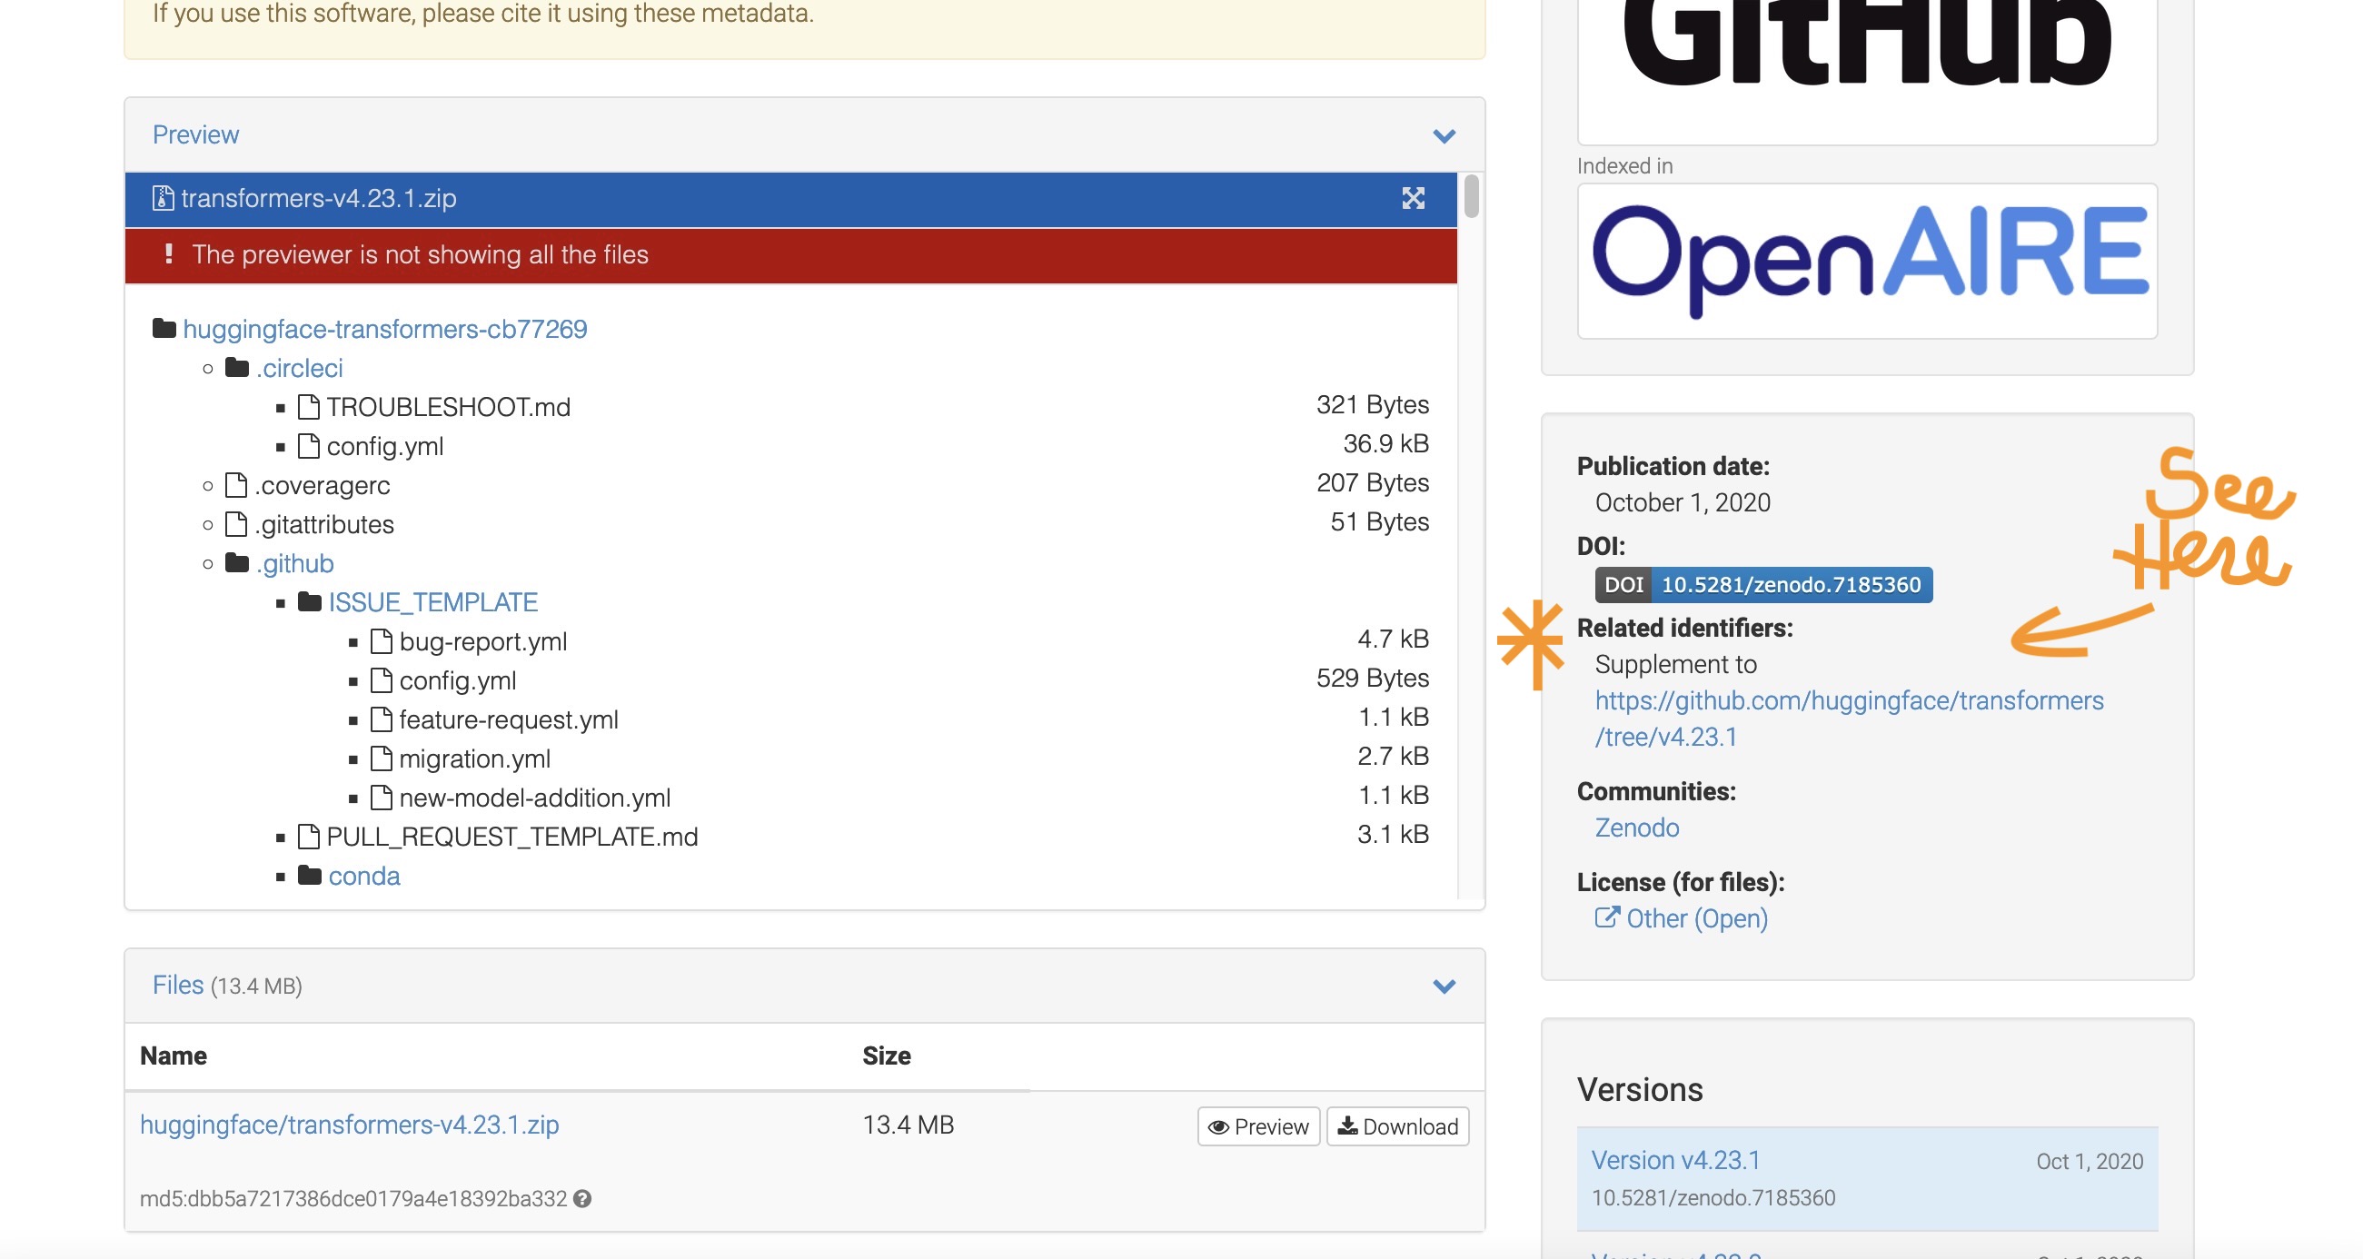Expand the conda folder in the file tree
Viewport: 2363px width, 1259px height.
[x=363, y=877]
